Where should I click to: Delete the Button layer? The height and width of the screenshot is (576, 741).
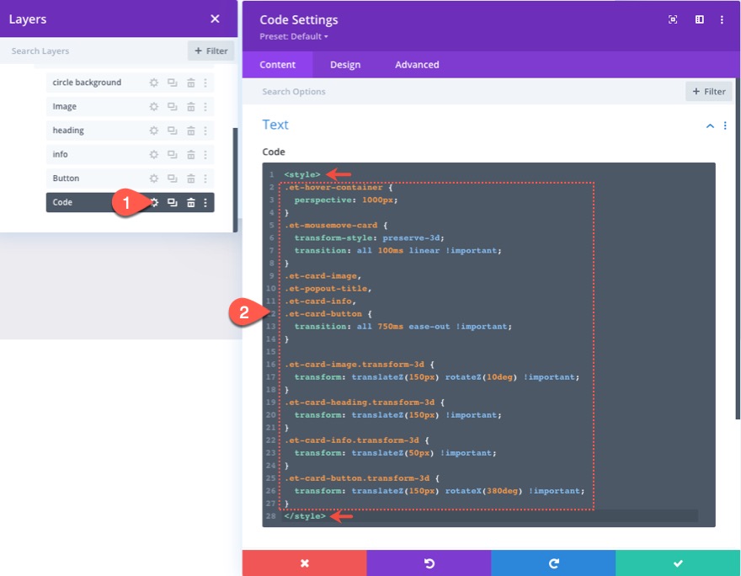(x=190, y=179)
